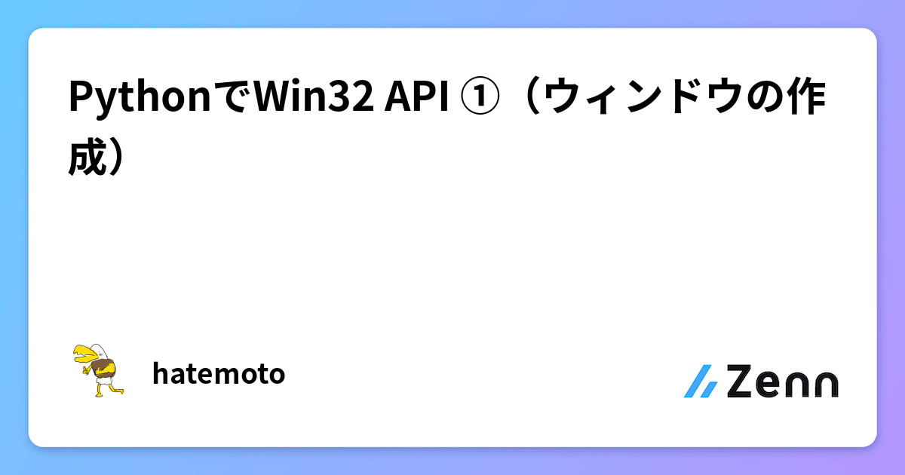Click the letter "Z" in the Zenn logo
This screenshot has width=905, height=475.
741,382
